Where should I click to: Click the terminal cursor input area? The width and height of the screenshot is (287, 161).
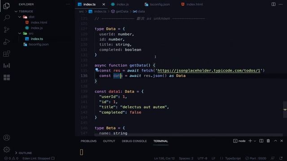82,152
